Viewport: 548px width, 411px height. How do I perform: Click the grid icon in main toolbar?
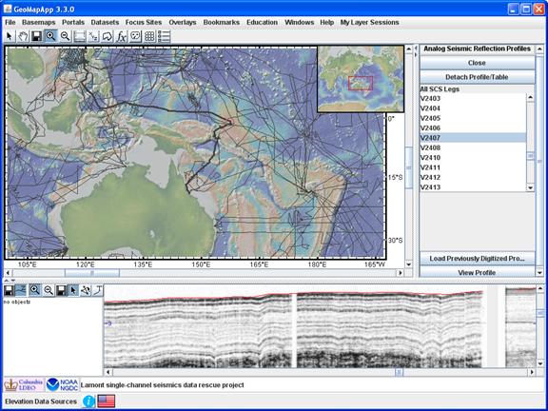click(149, 36)
